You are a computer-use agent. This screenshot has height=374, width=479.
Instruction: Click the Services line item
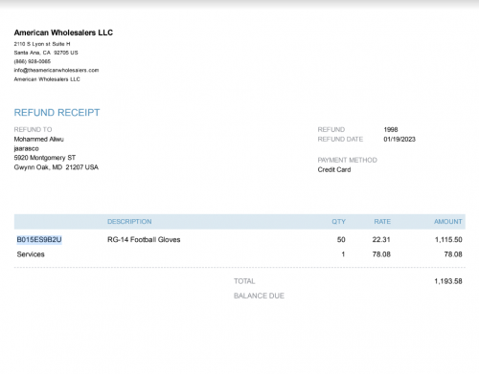click(x=31, y=254)
